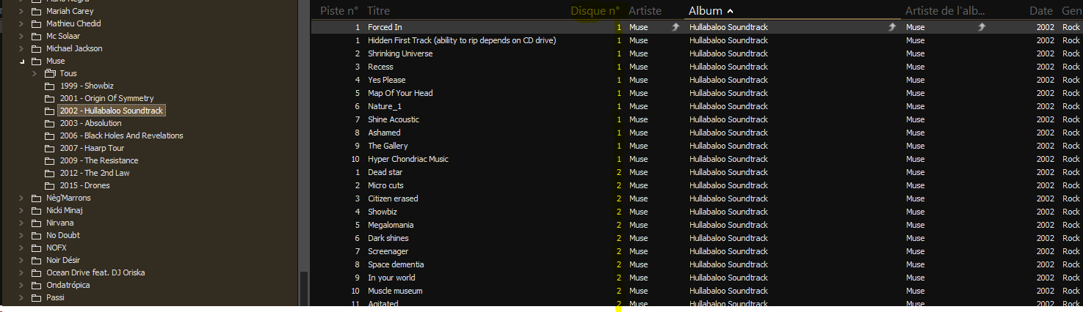Screen dimensions: 1083x312
Task: Click the Disque n° column header
Action: [595, 11]
